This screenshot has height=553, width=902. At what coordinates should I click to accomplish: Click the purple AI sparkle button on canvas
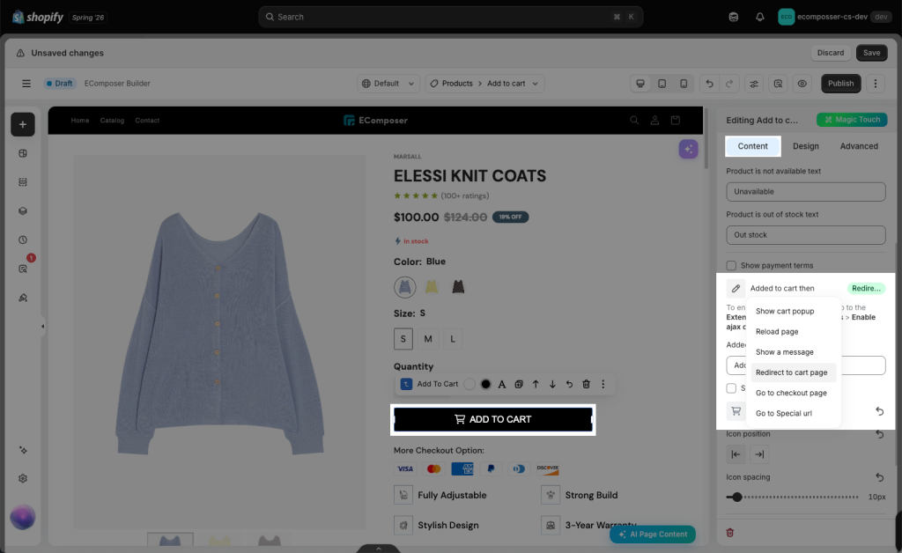click(688, 149)
